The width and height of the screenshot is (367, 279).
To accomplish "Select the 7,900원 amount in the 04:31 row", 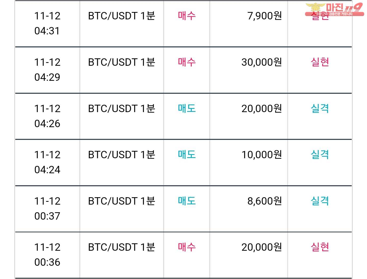I will (x=265, y=16).
